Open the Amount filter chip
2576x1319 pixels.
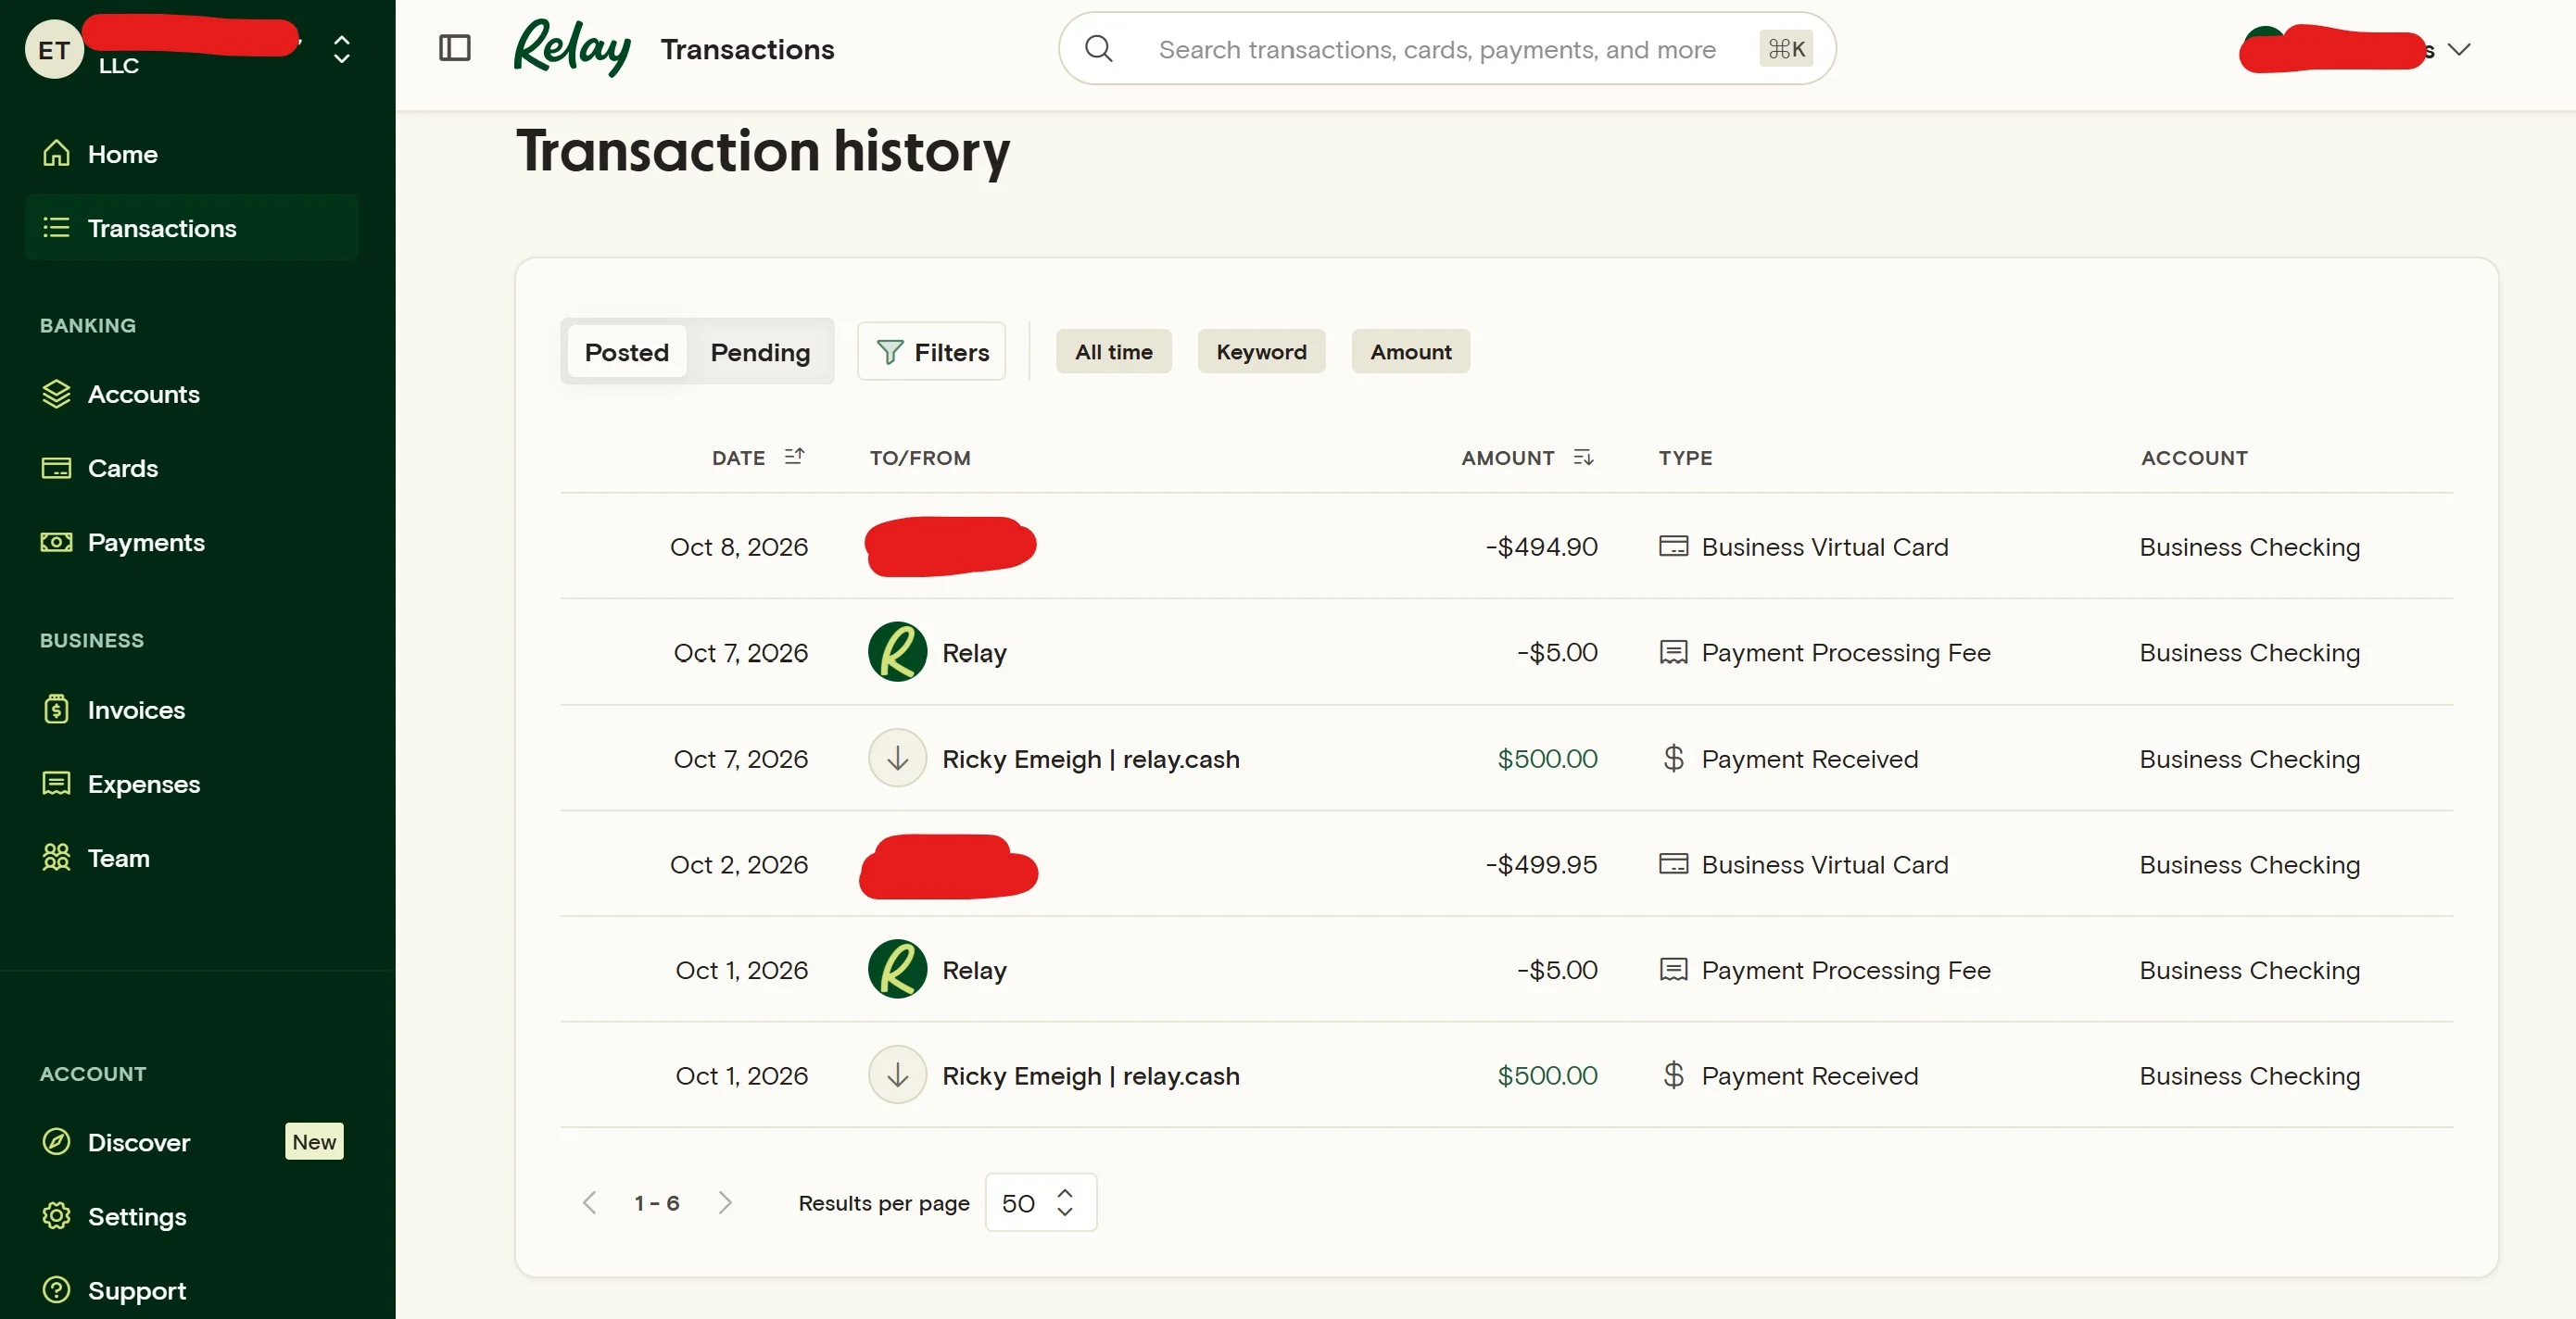pos(1410,352)
